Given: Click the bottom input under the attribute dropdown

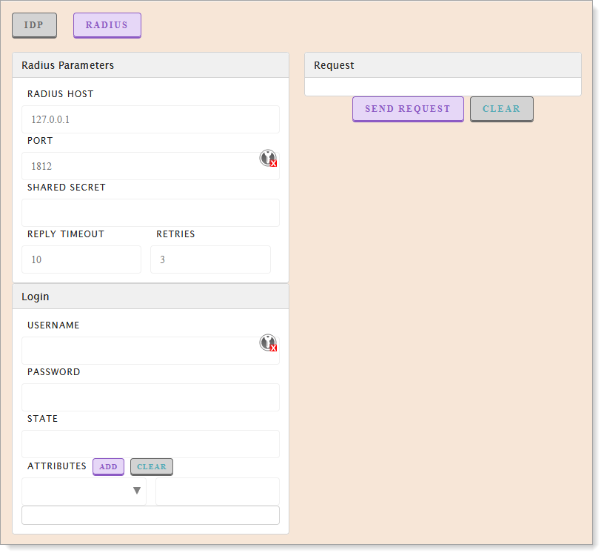Looking at the screenshot, I should pos(150,514).
